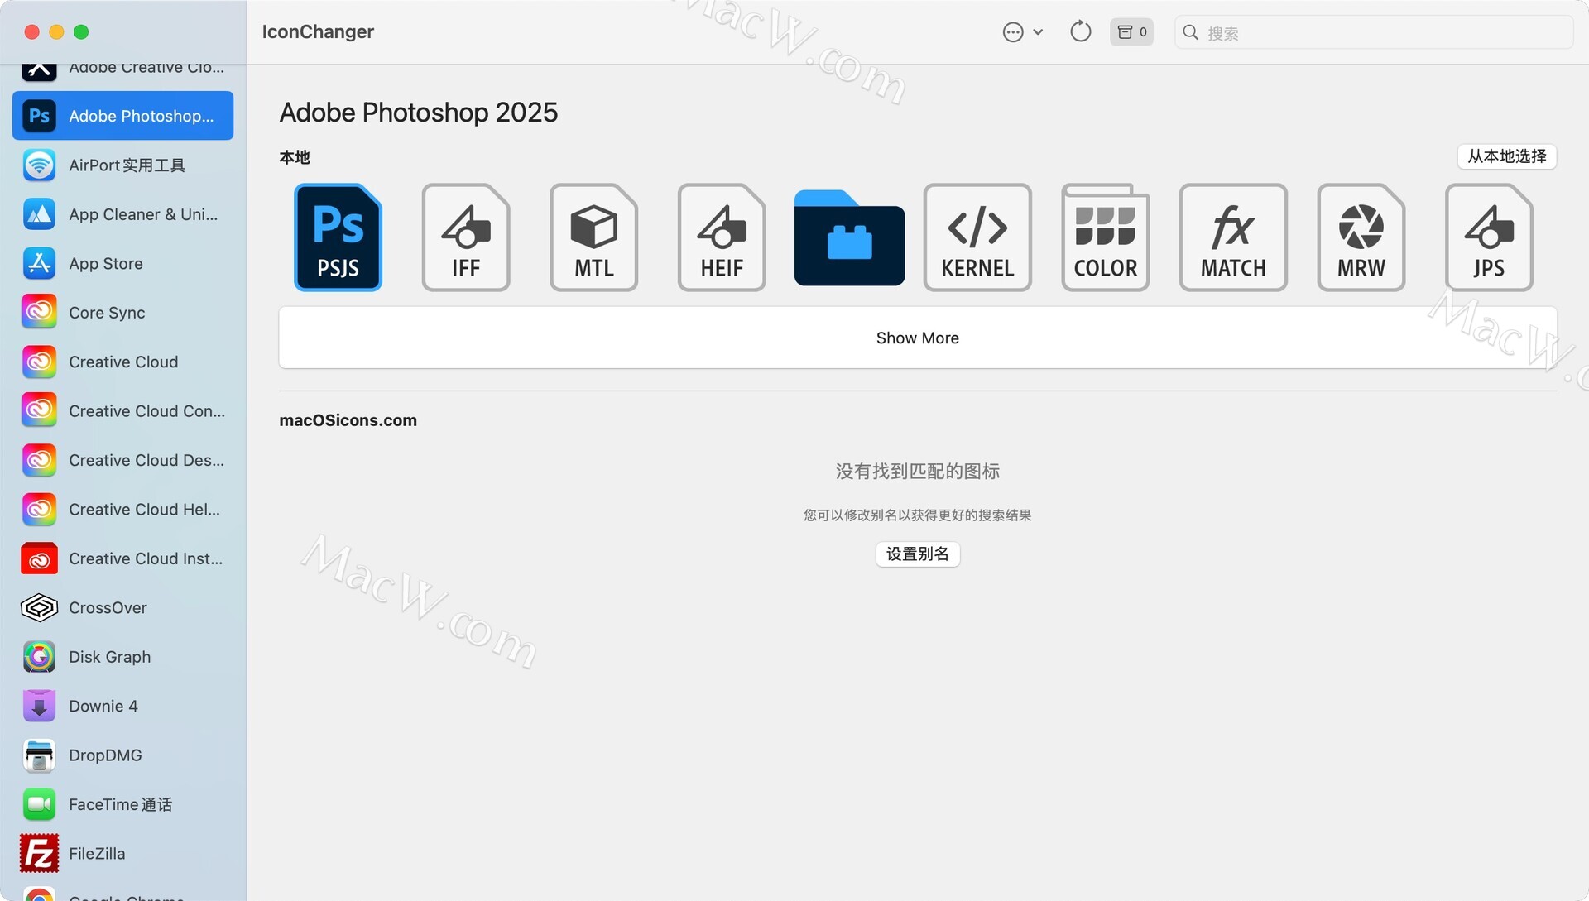
Task: Select Creative Cloud Des... sidebar row
Action: (122, 460)
